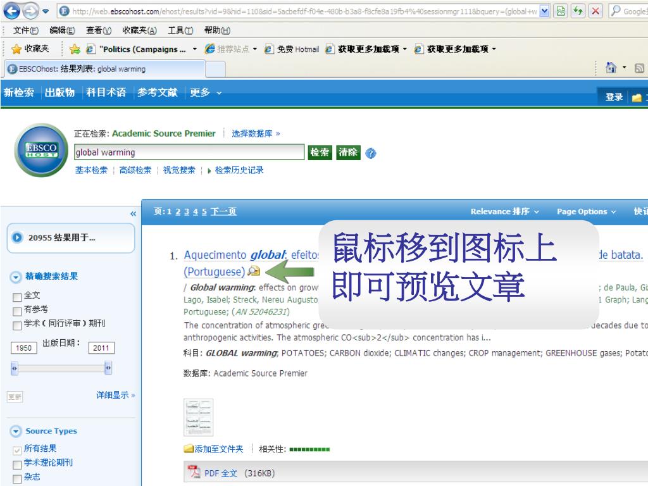648x486 pixels.
Task: Click the 2011 end year field
Action: (x=101, y=348)
